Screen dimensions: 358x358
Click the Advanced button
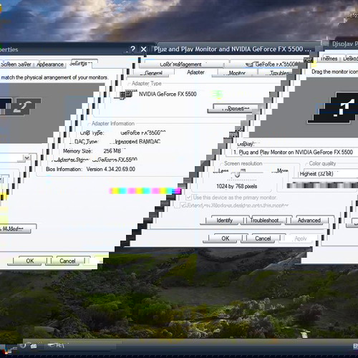309,221
